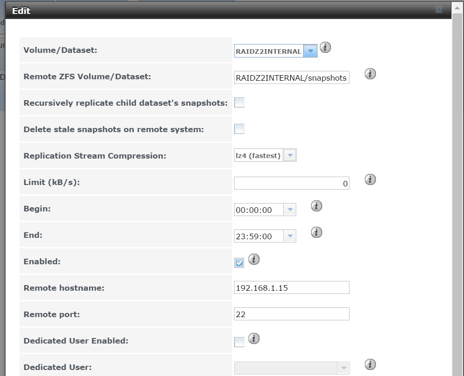View info for Dedicated User Enabled
The image size is (464, 376).
click(x=254, y=338)
